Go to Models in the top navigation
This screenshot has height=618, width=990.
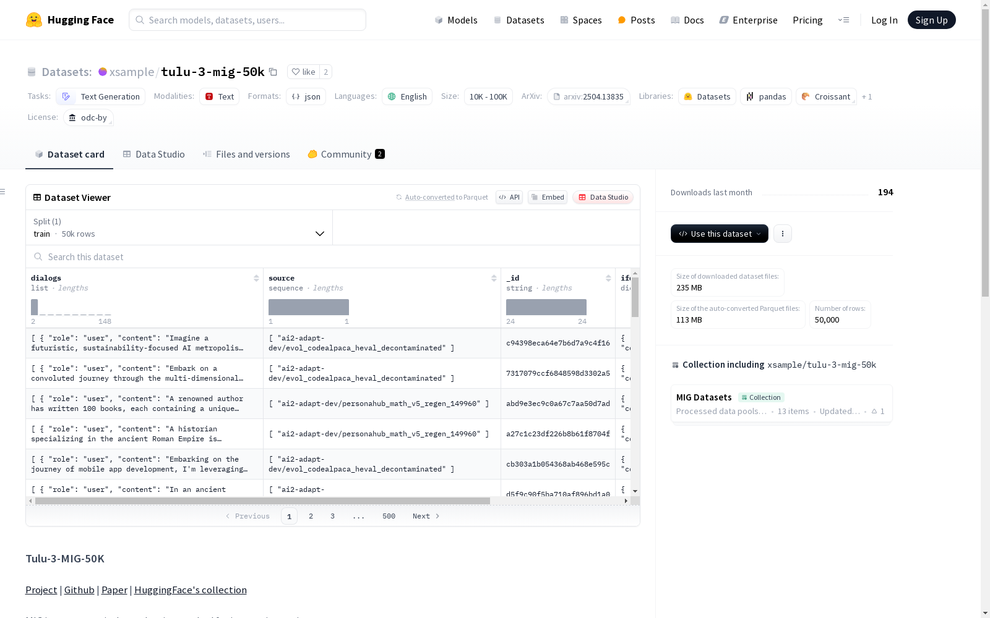(456, 20)
